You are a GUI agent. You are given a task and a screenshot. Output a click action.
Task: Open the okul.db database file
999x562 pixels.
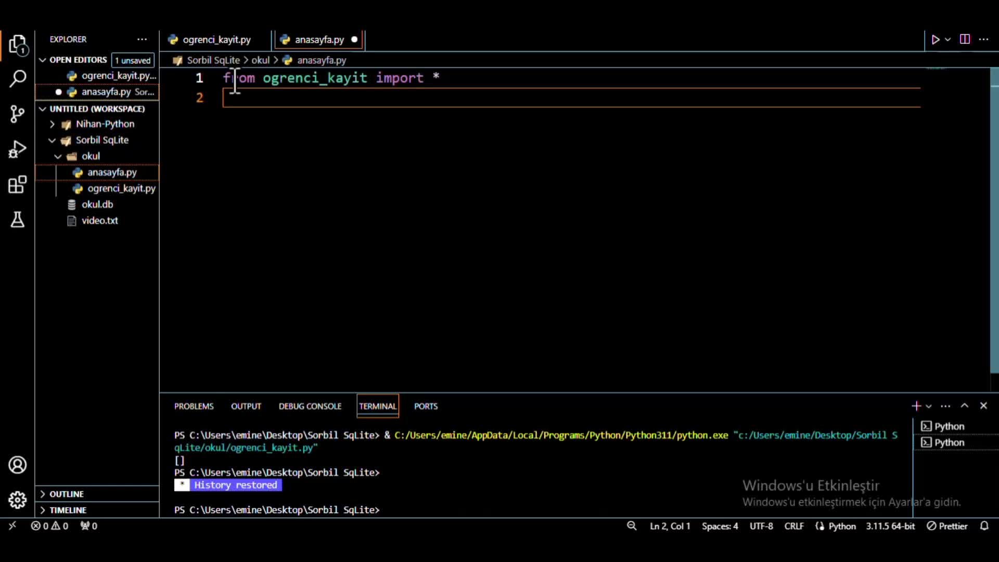(x=97, y=205)
